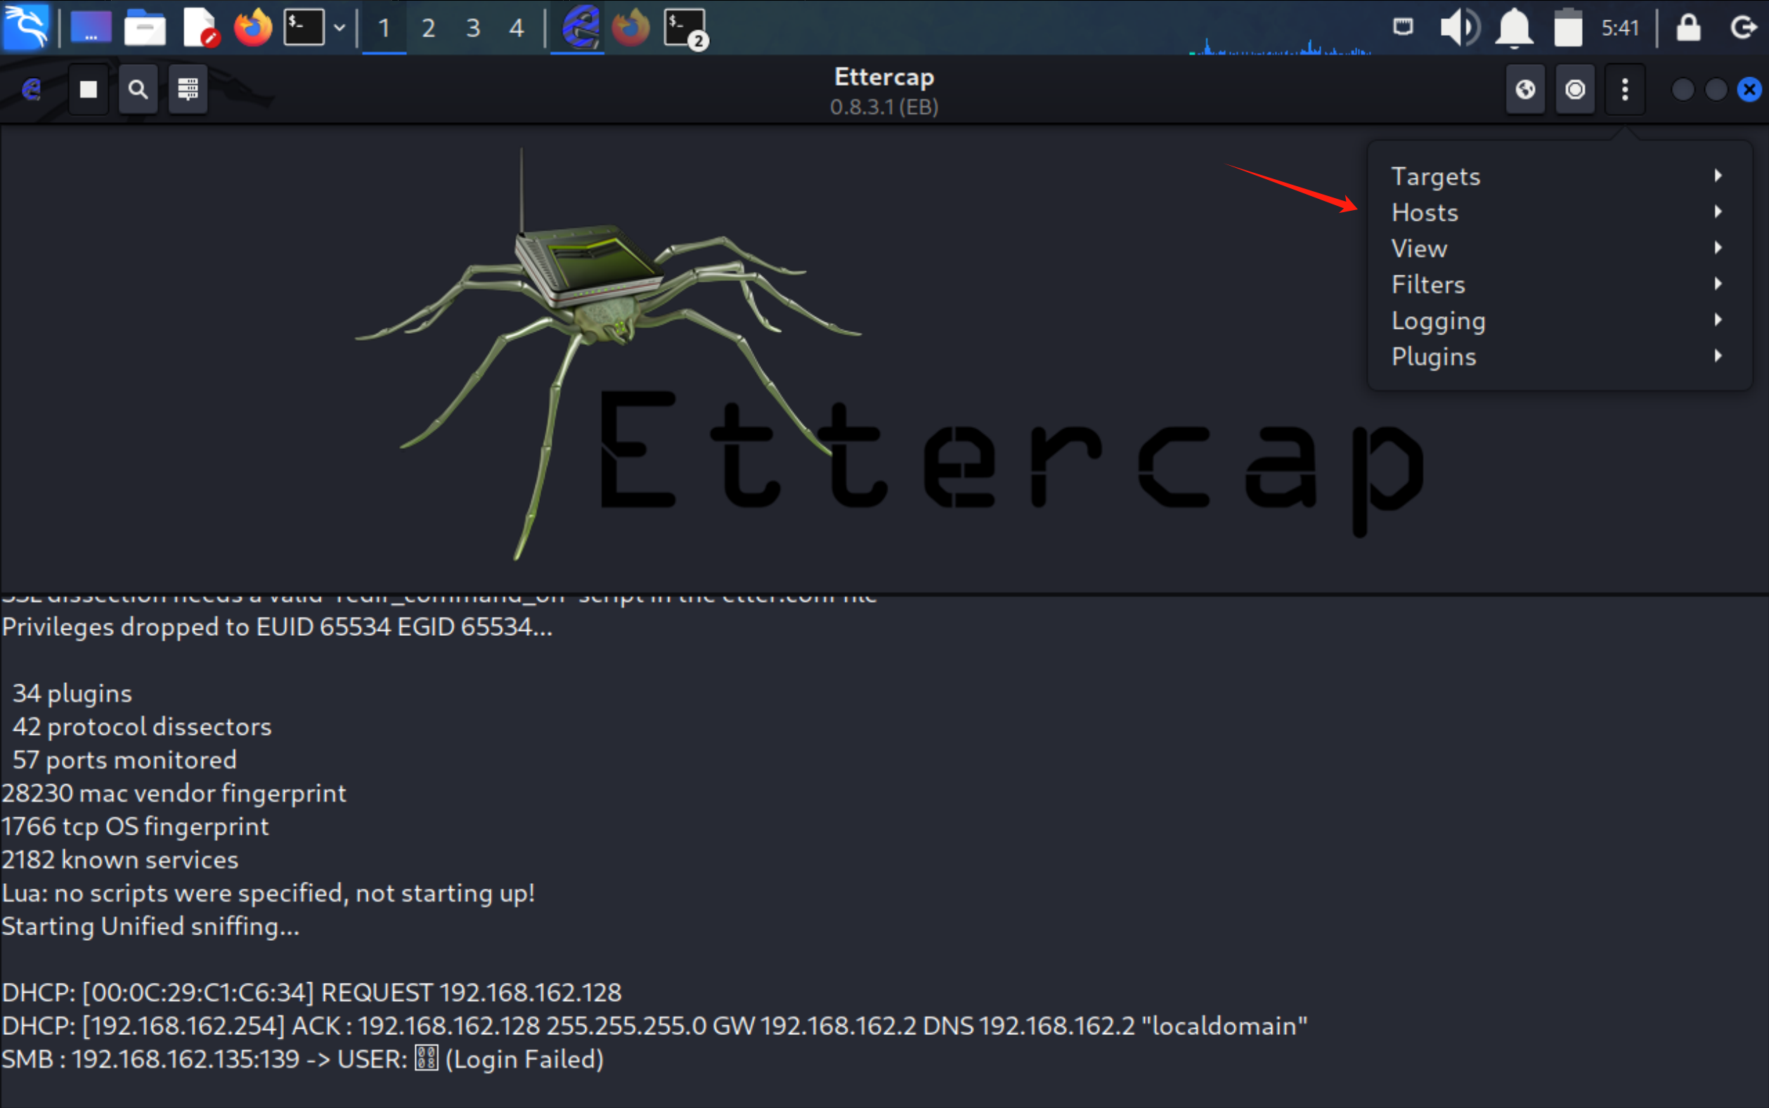Toggle notifications with the bell icon
Image resolution: width=1769 pixels, height=1108 pixels.
pos(1514,28)
